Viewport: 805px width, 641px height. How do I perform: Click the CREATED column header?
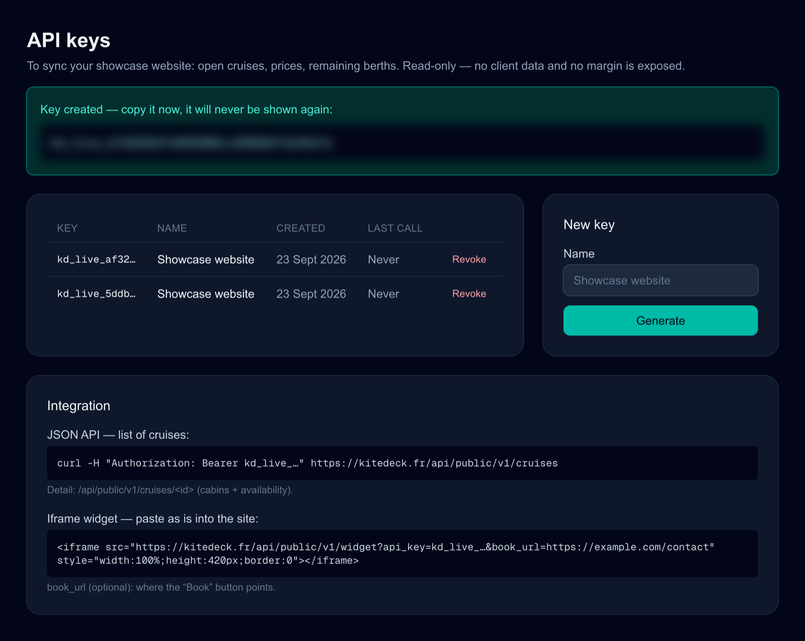click(x=300, y=228)
